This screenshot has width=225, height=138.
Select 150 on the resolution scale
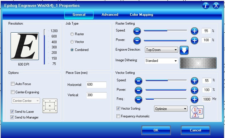pyautogui.click(x=54, y=58)
